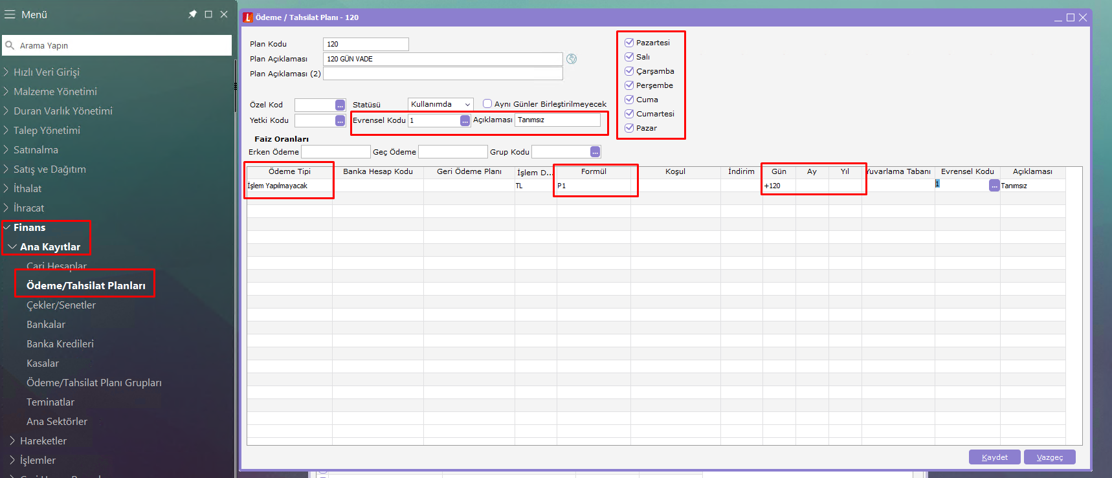1112x478 pixels.
Task: Open the hamburger Menü icon
Action: click(x=10, y=14)
